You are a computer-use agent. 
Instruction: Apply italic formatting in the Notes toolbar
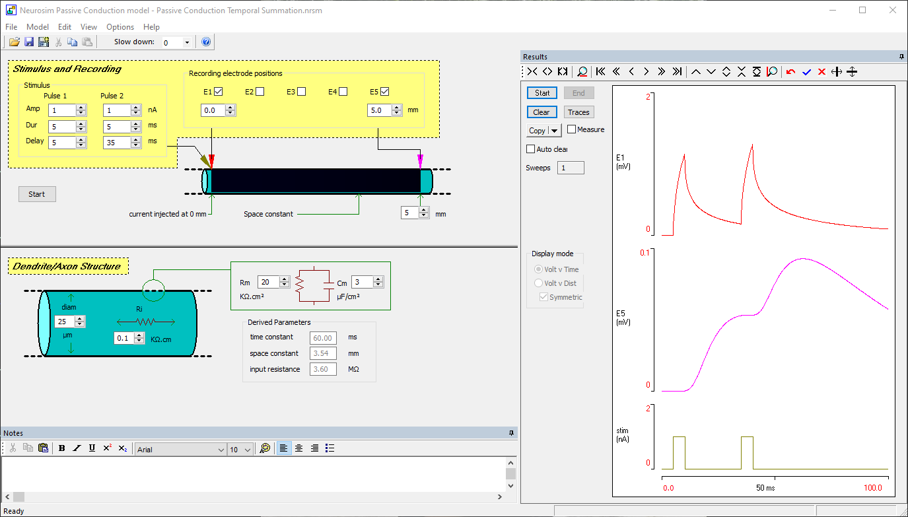[76, 448]
